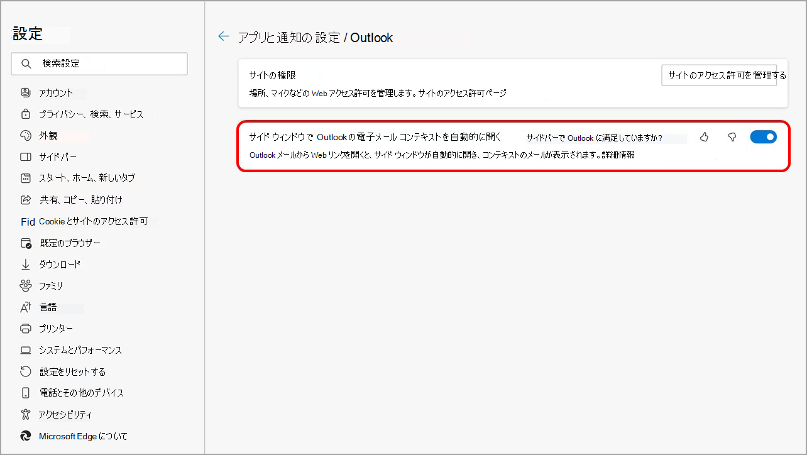
Task: Click the サイトの権限 heading text
Action: tap(272, 75)
